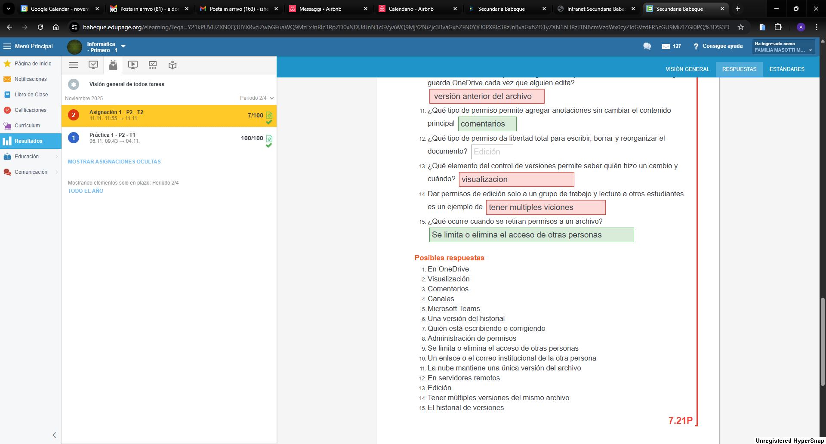Click the book reader icon in toolbar
Image resolution: width=826 pixels, height=444 pixels.
coord(173,65)
